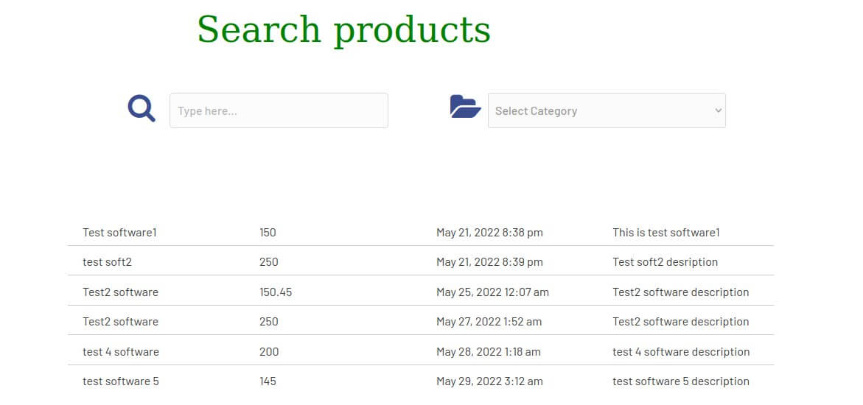Select the test soft2 product row
The image size is (863, 405).
pos(108,262)
